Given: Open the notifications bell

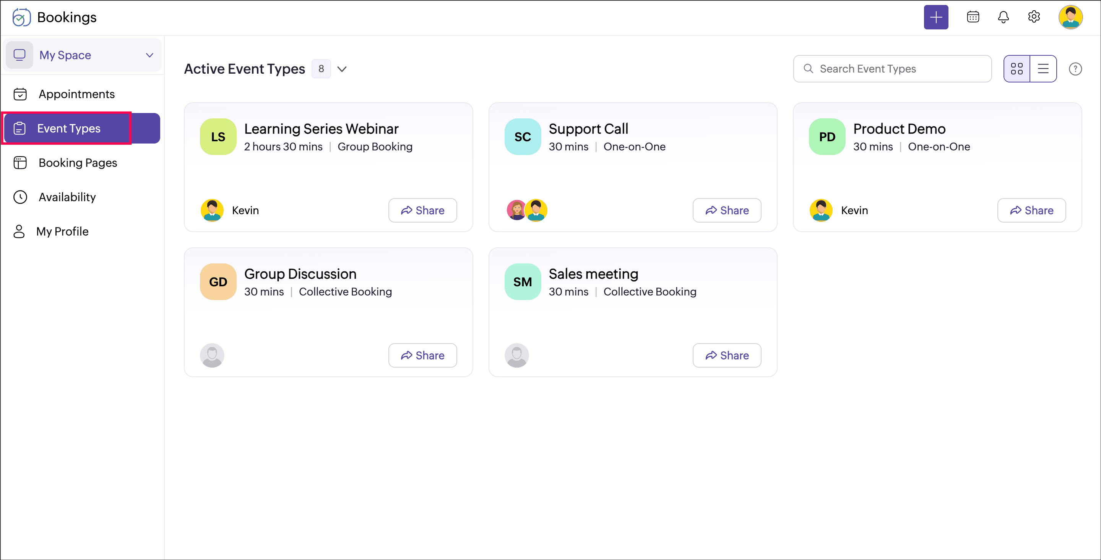Looking at the screenshot, I should (x=1003, y=17).
